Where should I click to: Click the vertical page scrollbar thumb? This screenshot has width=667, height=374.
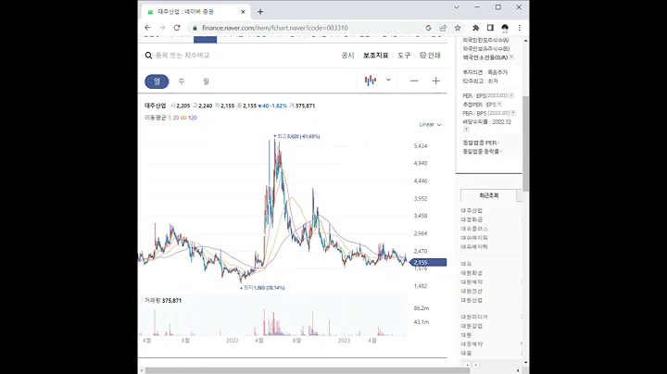(x=526, y=143)
